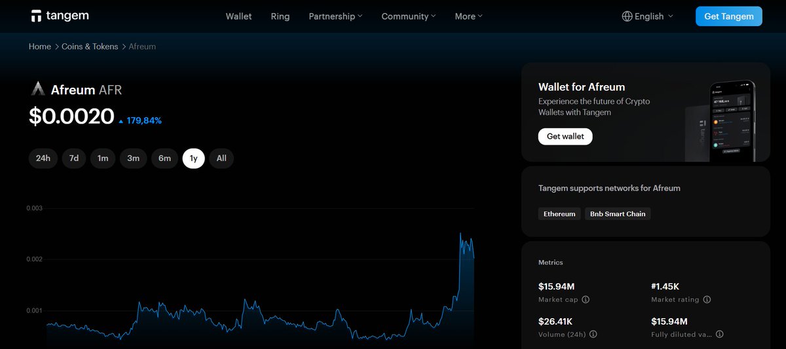Select the All chart range

[221, 158]
